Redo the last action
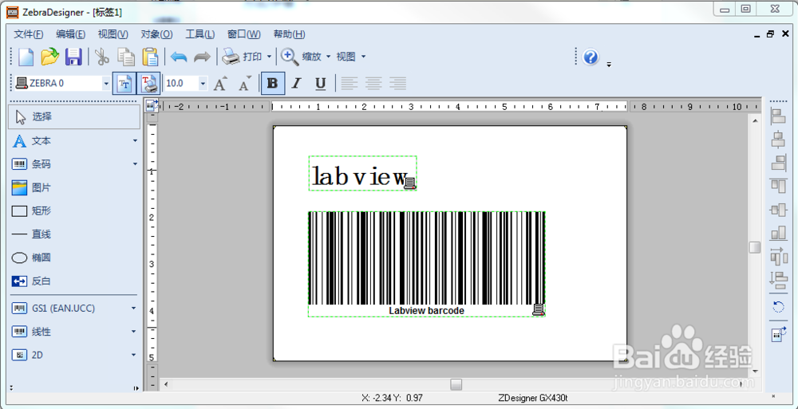Image resolution: width=798 pixels, height=409 pixels. pos(202,57)
